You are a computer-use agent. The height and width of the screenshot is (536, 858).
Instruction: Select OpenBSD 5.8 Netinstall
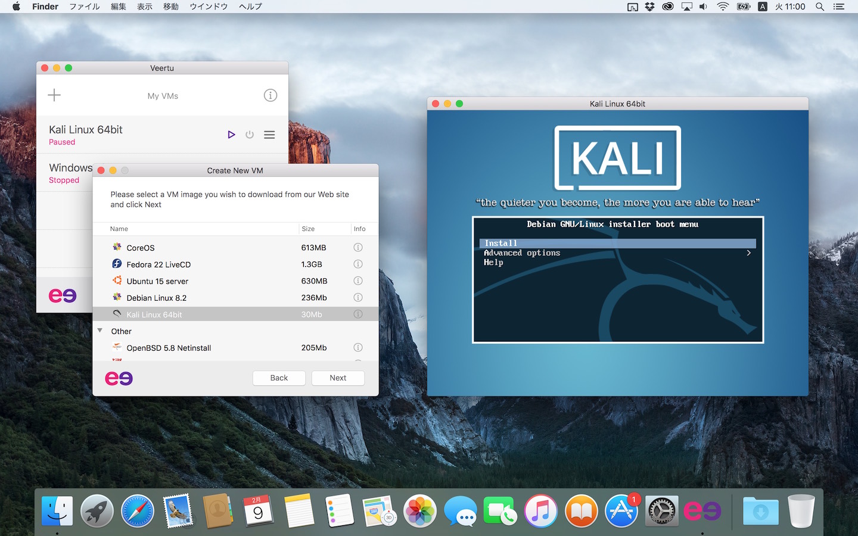tap(235, 347)
